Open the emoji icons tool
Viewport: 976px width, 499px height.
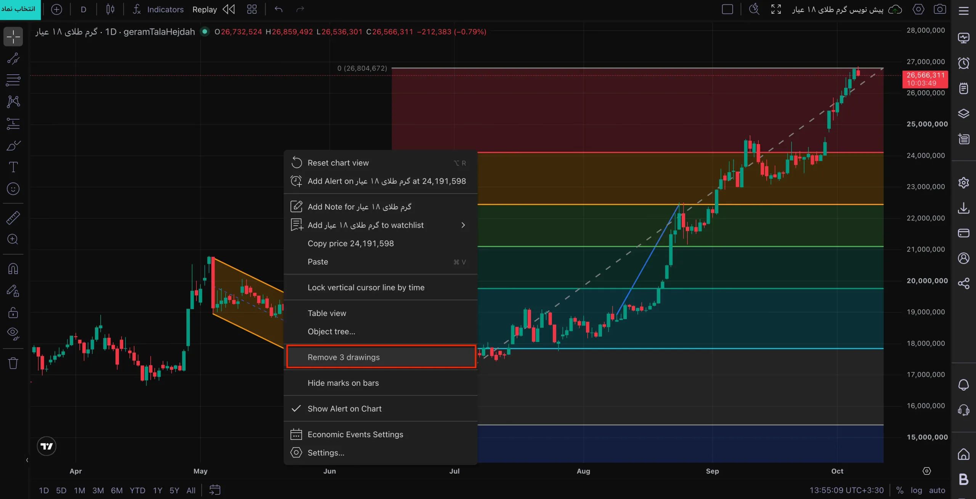tap(13, 189)
